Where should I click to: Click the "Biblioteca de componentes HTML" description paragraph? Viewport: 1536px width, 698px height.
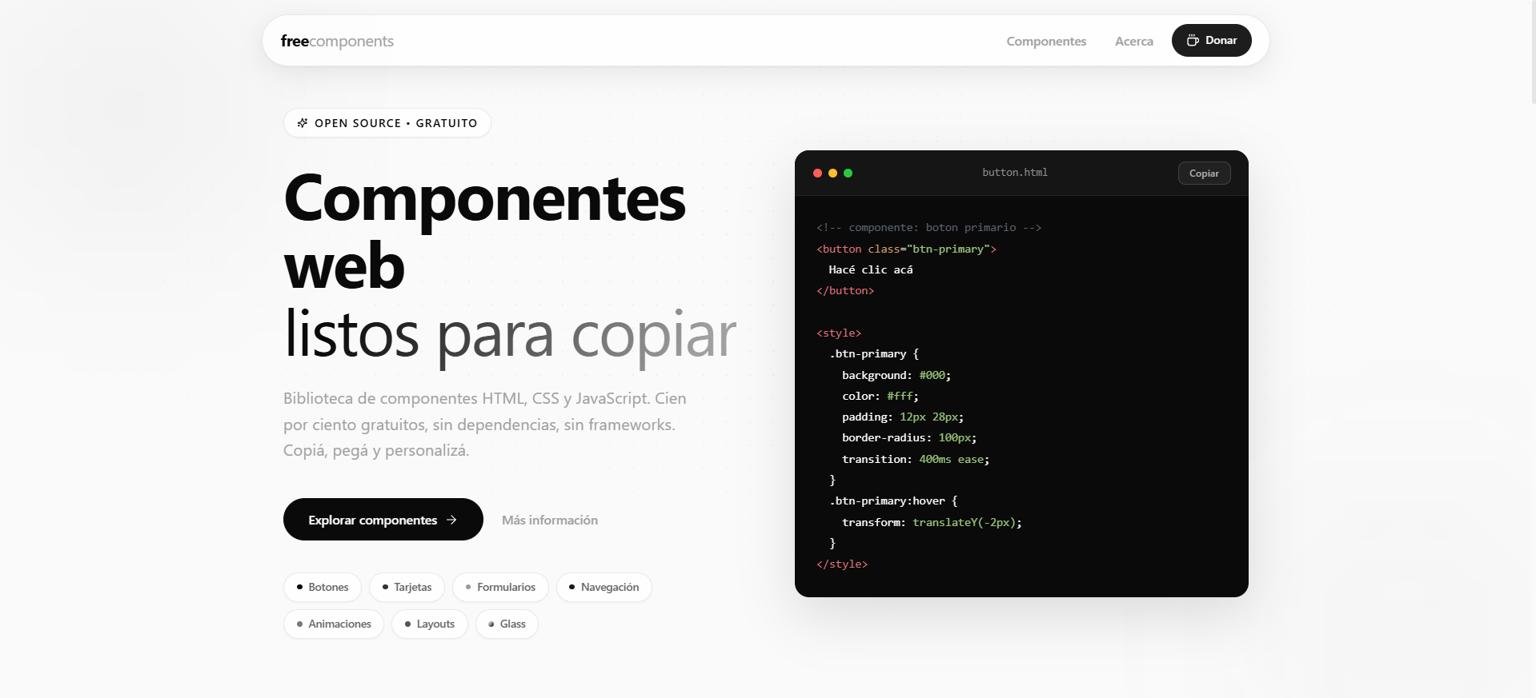pyautogui.click(x=484, y=425)
